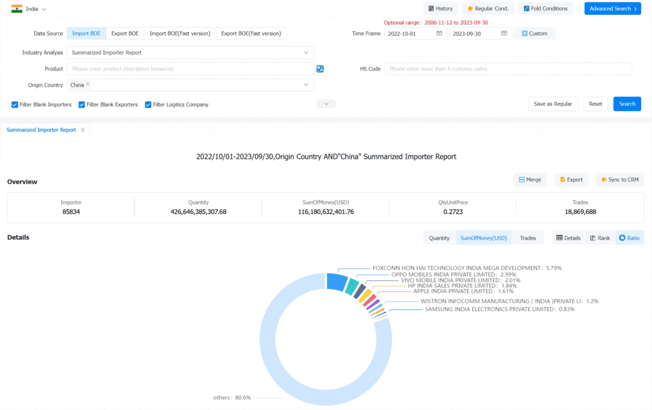
Task: Select Import BOE data source
Action: pos(87,33)
